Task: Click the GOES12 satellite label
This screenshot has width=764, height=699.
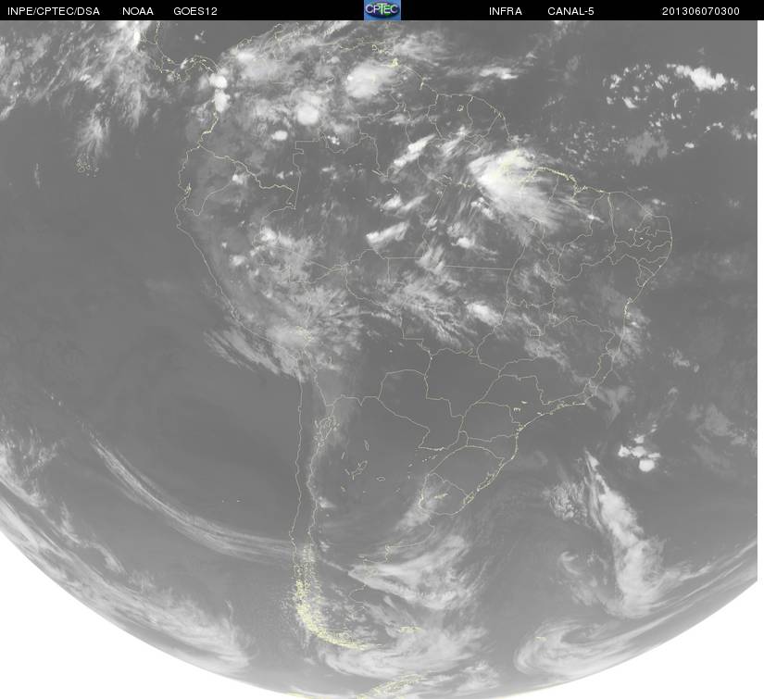Action: pyautogui.click(x=194, y=11)
